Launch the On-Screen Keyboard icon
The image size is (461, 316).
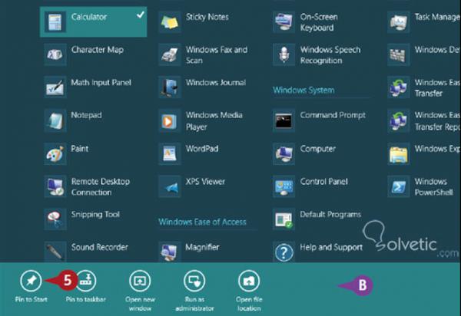[284, 22]
